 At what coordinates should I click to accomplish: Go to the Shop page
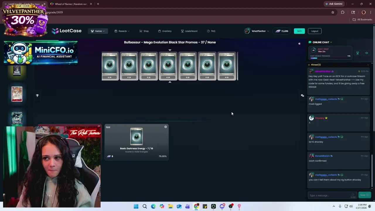click(144, 31)
